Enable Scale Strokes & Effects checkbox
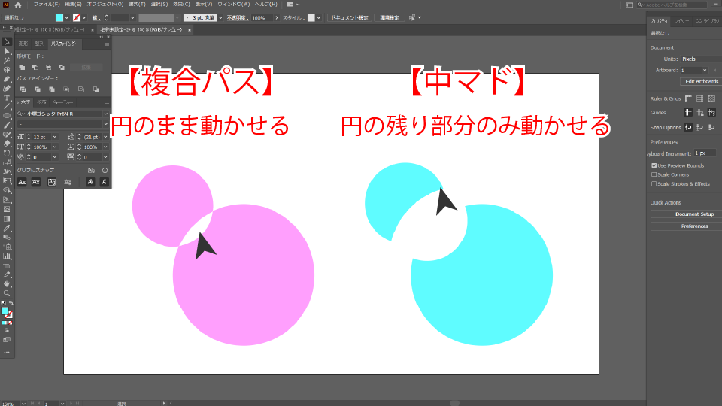 [654, 183]
